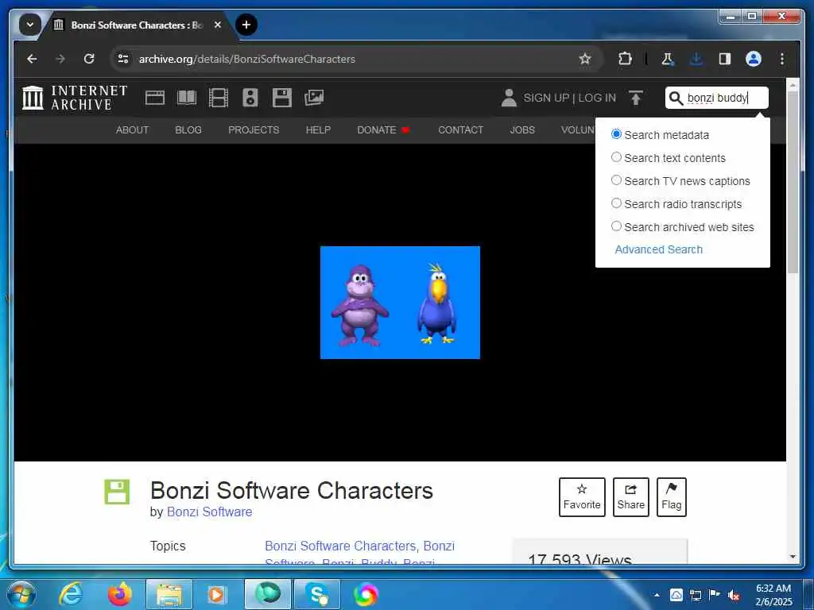Open a new tab with the plus button

[x=246, y=25]
